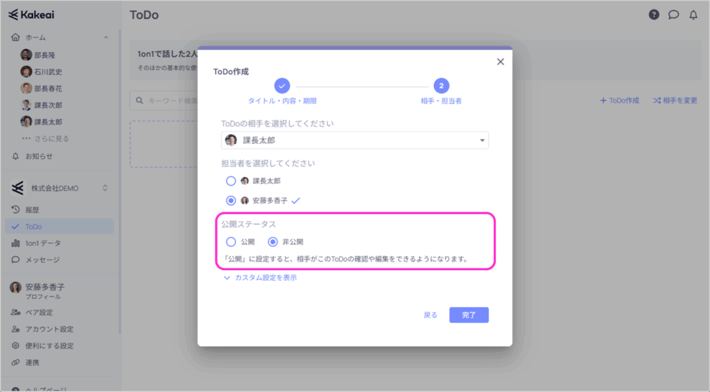Select the 非公開 radio button
710x392 pixels.
[272, 242]
